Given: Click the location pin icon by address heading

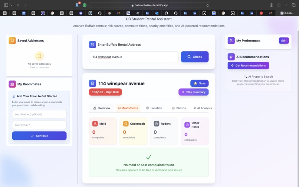Looking at the screenshot, I should coord(92,45).
